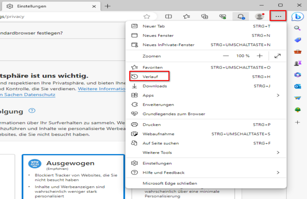The image size is (307, 199).
Task: Open the sidebar Drop paper-plane icon
Action: pyautogui.click(x=298, y=98)
